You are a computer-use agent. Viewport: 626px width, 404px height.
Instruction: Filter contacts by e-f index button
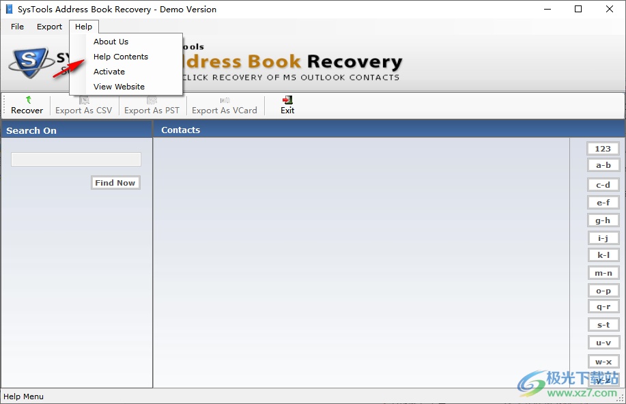tap(603, 203)
